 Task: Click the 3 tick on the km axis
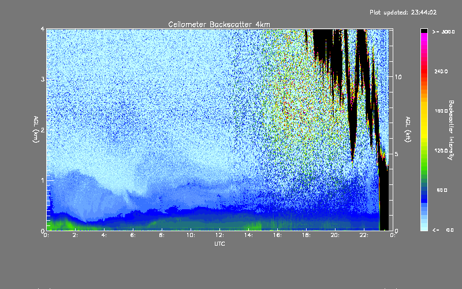(x=43, y=80)
